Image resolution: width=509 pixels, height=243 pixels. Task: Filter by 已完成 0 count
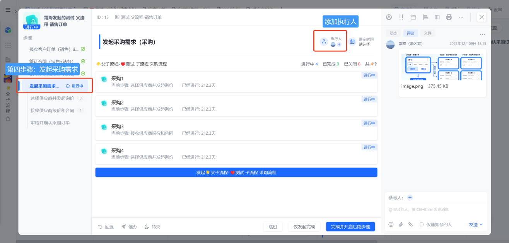331,64
